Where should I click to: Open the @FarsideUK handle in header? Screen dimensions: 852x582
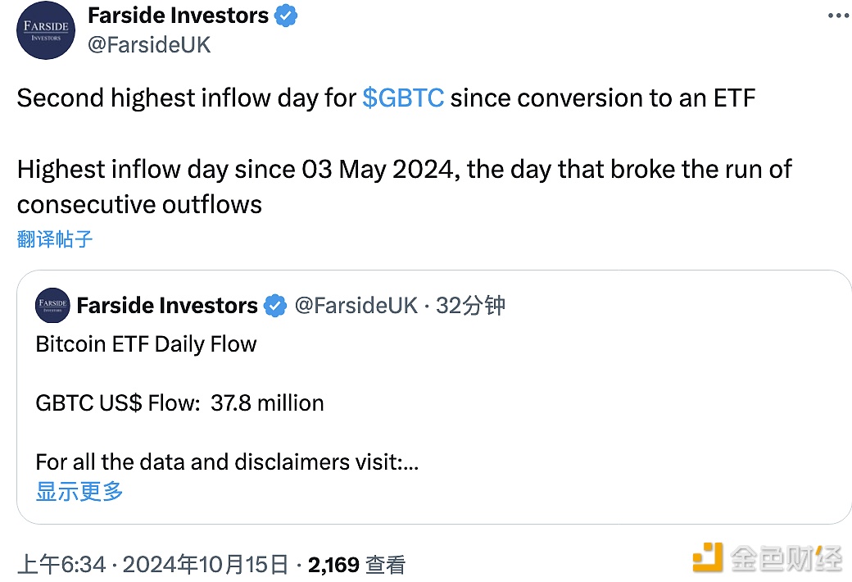(x=149, y=44)
